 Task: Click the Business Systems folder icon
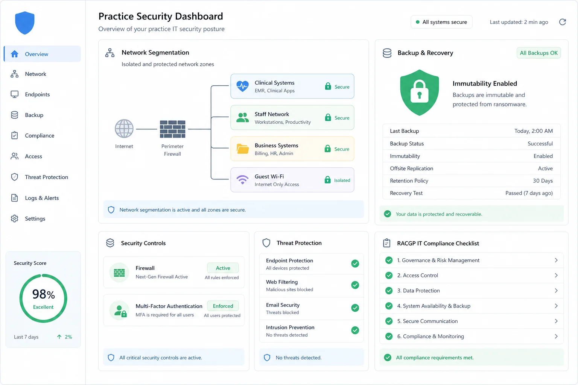coord(243,149)
